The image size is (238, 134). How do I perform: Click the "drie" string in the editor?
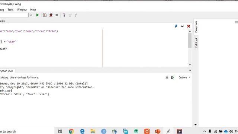(x=52, y=31)
